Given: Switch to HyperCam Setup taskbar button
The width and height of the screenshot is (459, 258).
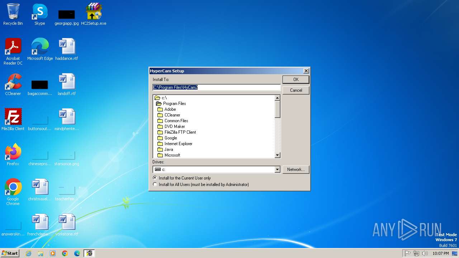Looking at the screenshot, I should click(89, 253).
